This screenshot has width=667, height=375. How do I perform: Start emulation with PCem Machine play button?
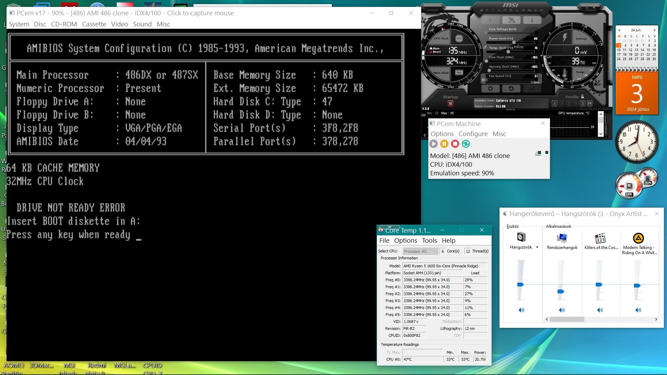(434, 144)
